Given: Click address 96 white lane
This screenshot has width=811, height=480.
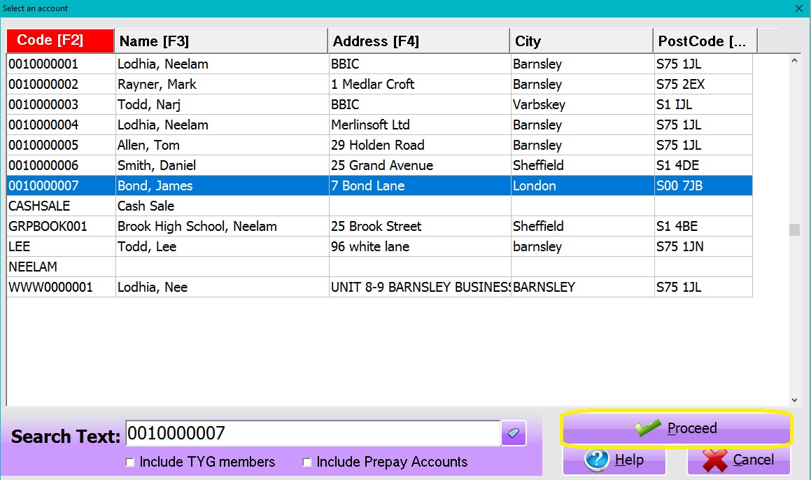Looking at the screenshot, I should click(370, 247).
